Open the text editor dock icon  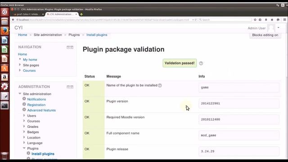[4, 96]
